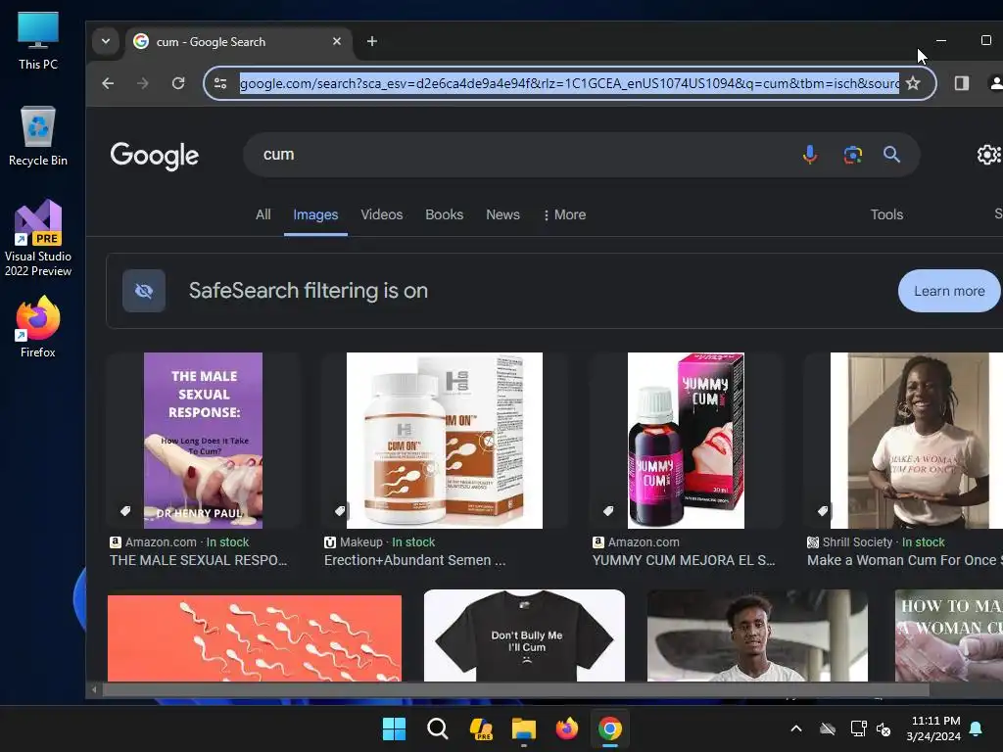Expand the tab search dropdown arrow

coord(106,41)
